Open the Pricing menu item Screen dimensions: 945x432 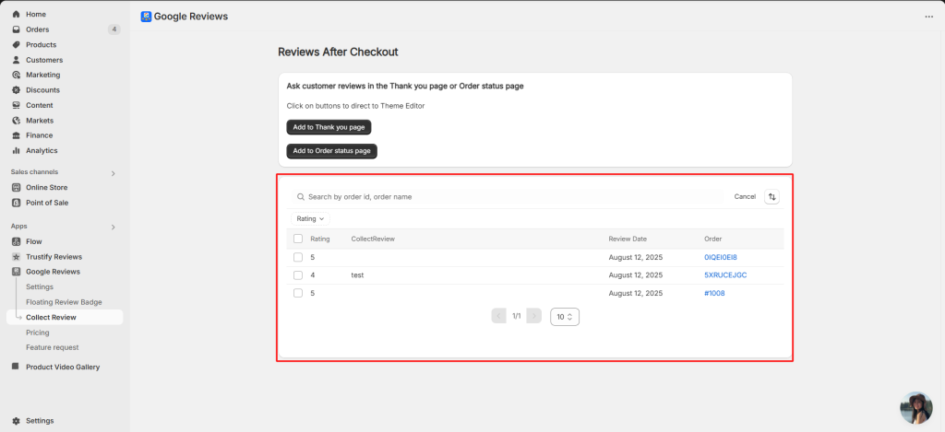(x=37, y=333)
